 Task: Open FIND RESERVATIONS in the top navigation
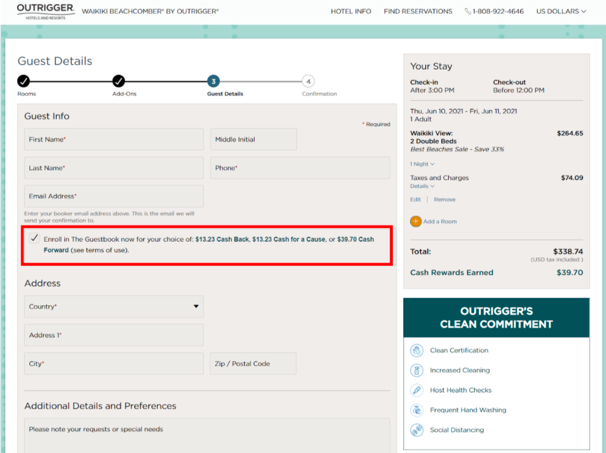pyautogui.click(x=418, y=12)
